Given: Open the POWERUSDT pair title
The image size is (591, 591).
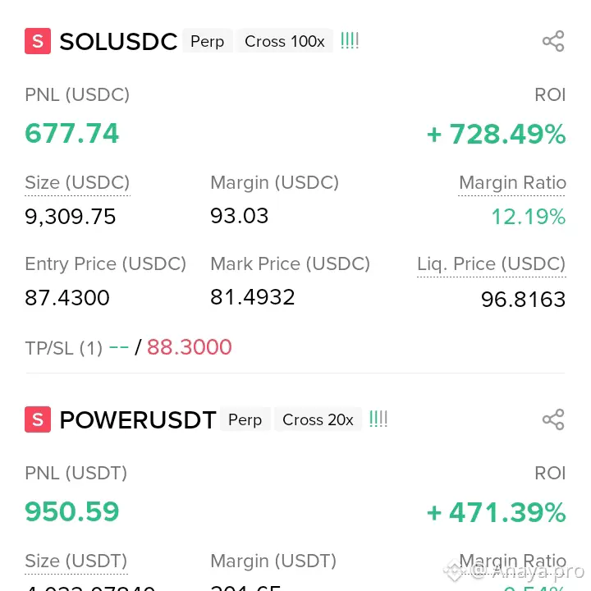Looking at the screenshot, I should click(x=138, y=420).
